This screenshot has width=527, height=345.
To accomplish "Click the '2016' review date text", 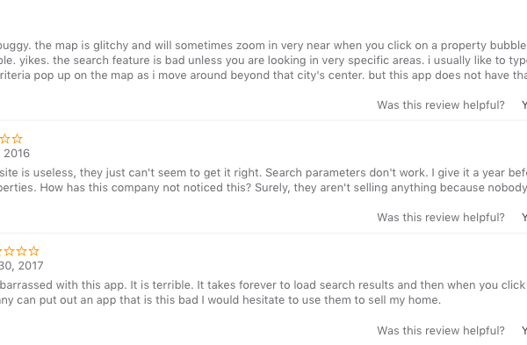I will (16, 154).
